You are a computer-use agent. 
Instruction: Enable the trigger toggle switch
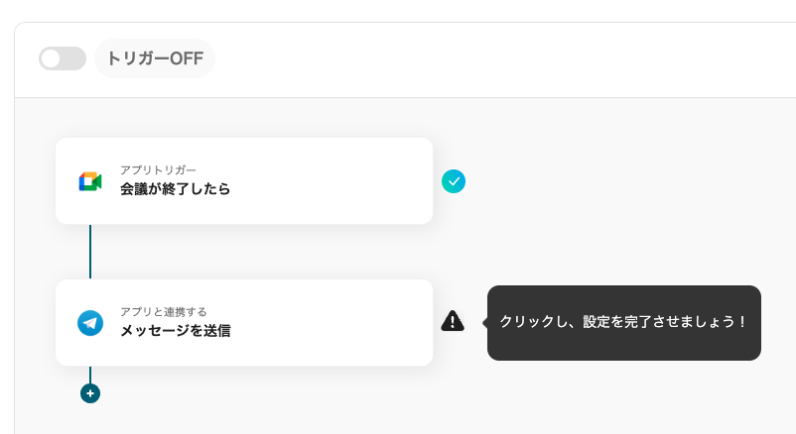click(62, 58)
